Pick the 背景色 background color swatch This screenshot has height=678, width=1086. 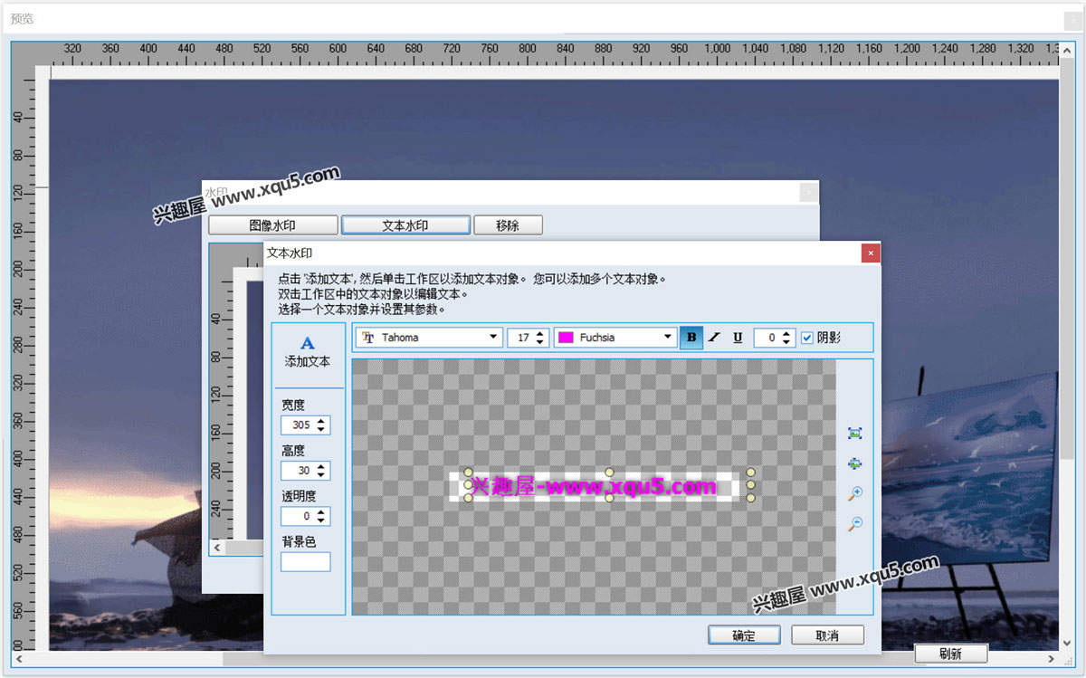point(305,561)
